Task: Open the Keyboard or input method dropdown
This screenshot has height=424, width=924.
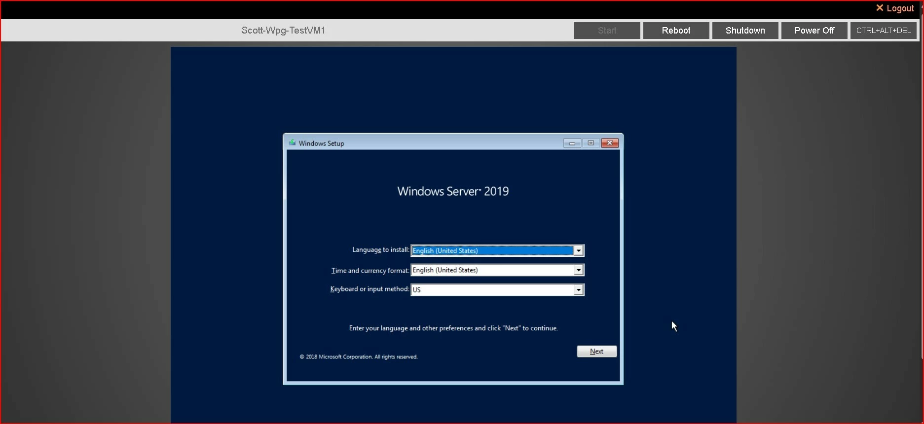Action: click(x=578, y=290)
